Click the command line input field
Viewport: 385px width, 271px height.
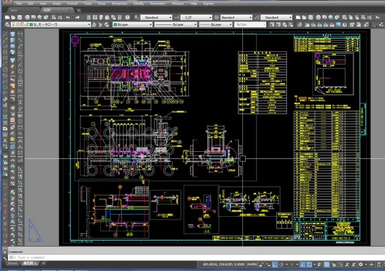[x=113, y=257]
